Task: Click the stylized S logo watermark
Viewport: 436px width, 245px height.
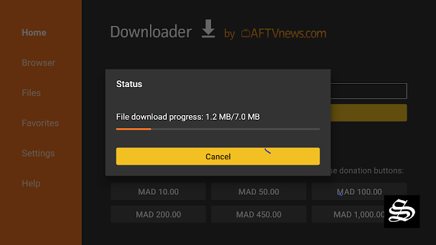Action: point(402,212)
